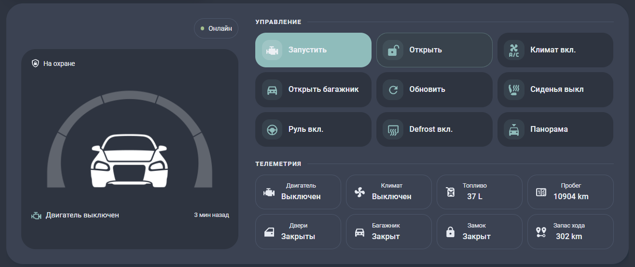Select the Топливо 37 L card
Screen dimensions: 635x267
point(480,192)
